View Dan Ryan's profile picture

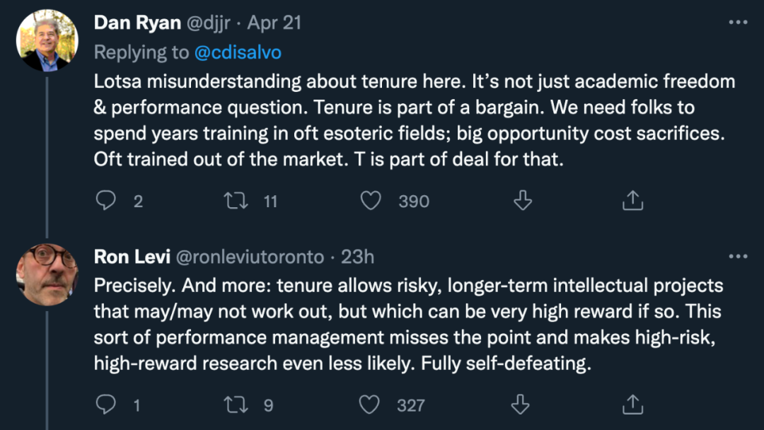click(x=47, y=40)
